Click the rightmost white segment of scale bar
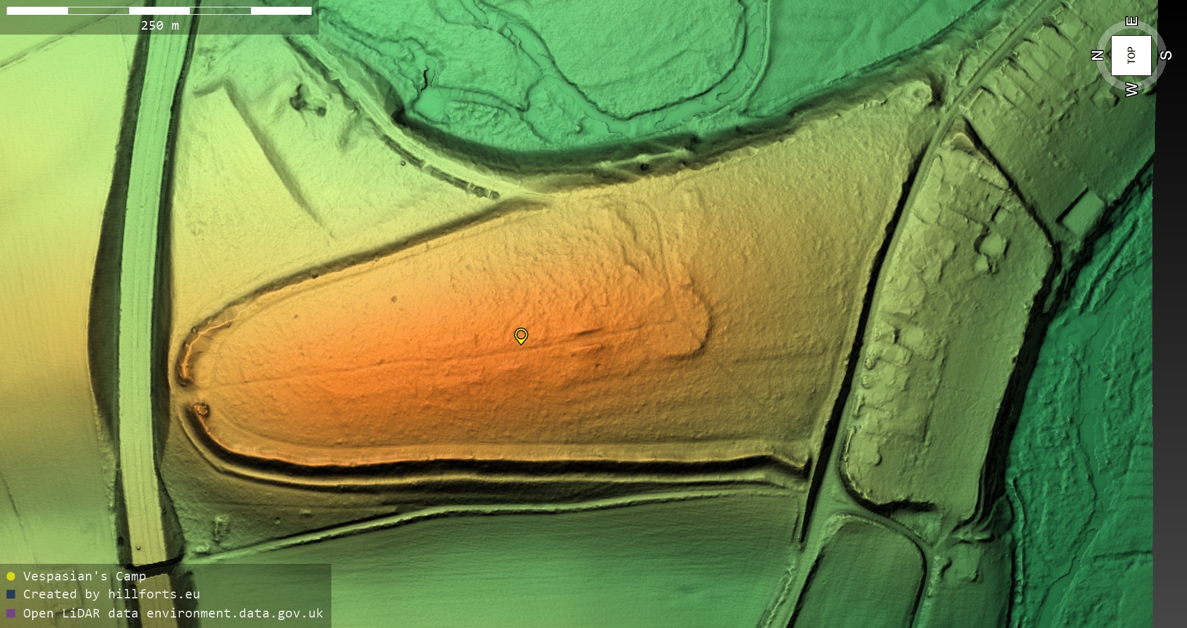 tap(281, 10)
